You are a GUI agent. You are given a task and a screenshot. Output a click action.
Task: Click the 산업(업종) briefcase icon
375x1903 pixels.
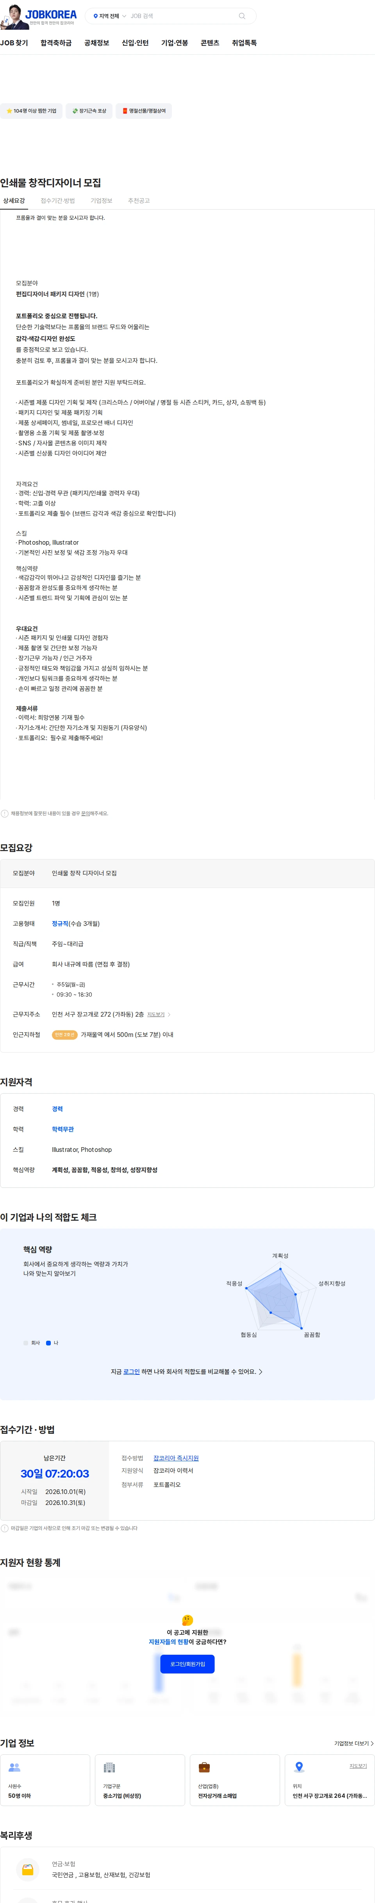pos(204,1767)
